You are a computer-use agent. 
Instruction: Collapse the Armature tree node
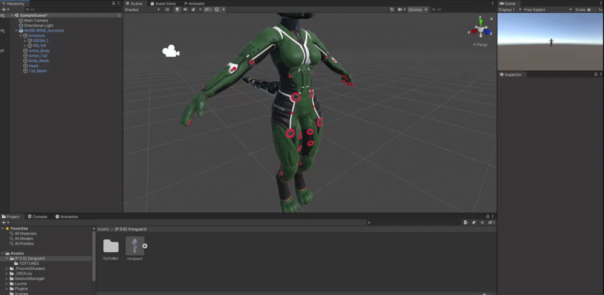[21, 36]
